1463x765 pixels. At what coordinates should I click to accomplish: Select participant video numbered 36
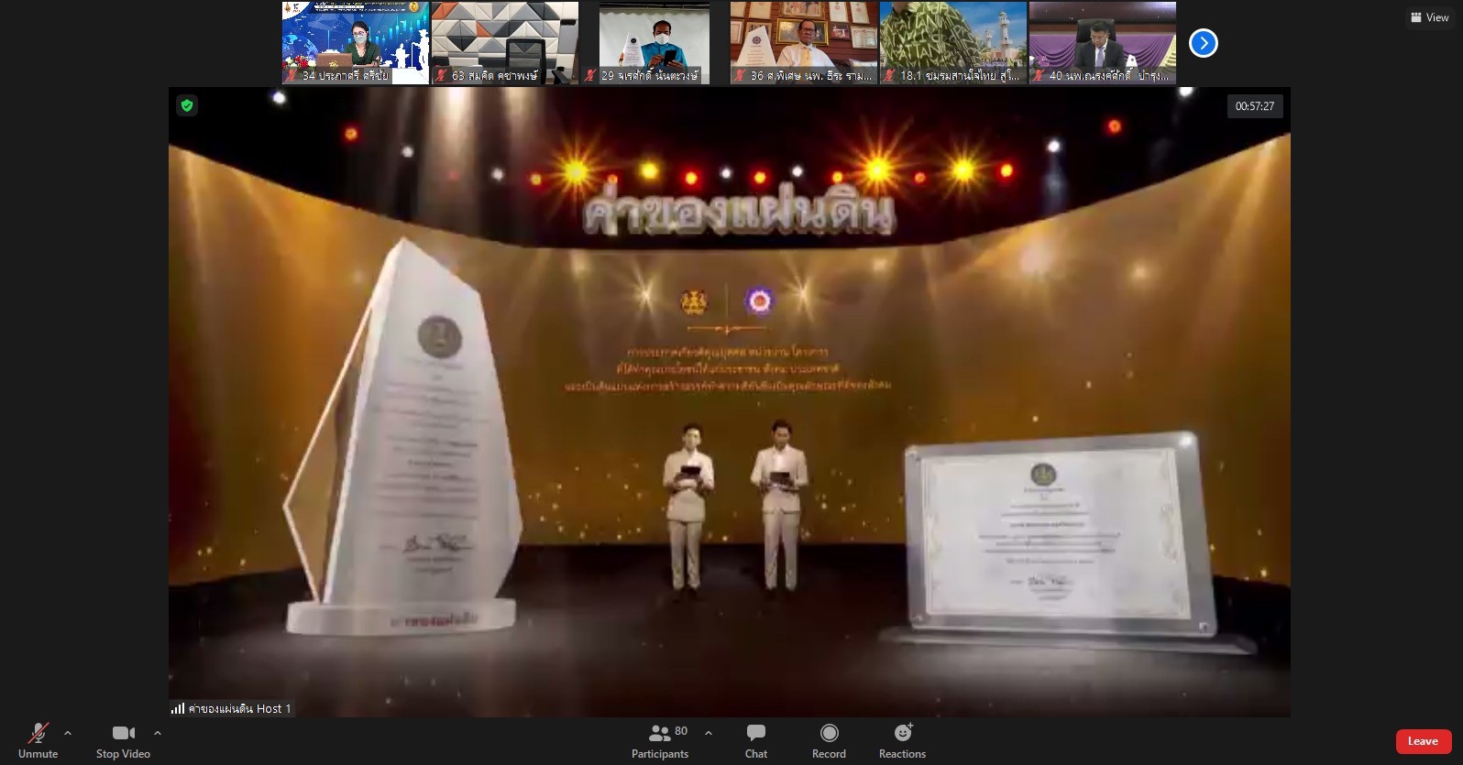point(803,42)
